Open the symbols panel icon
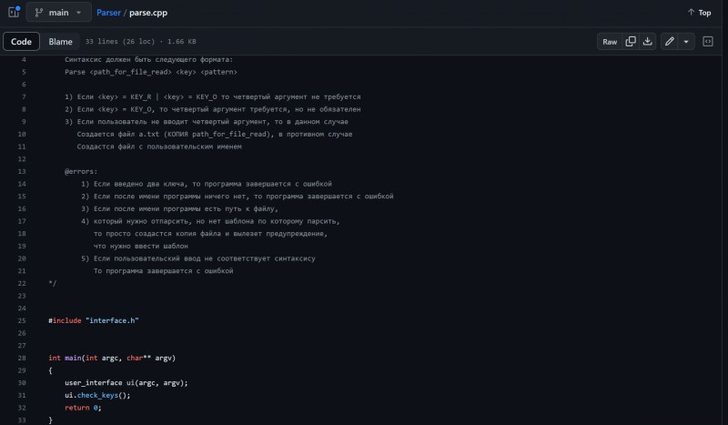This screenshot has width=728, height=425. [x=708, y=42]
